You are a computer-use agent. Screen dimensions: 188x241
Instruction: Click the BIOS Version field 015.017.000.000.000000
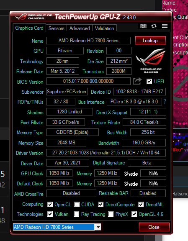click(x=88, y=81)
